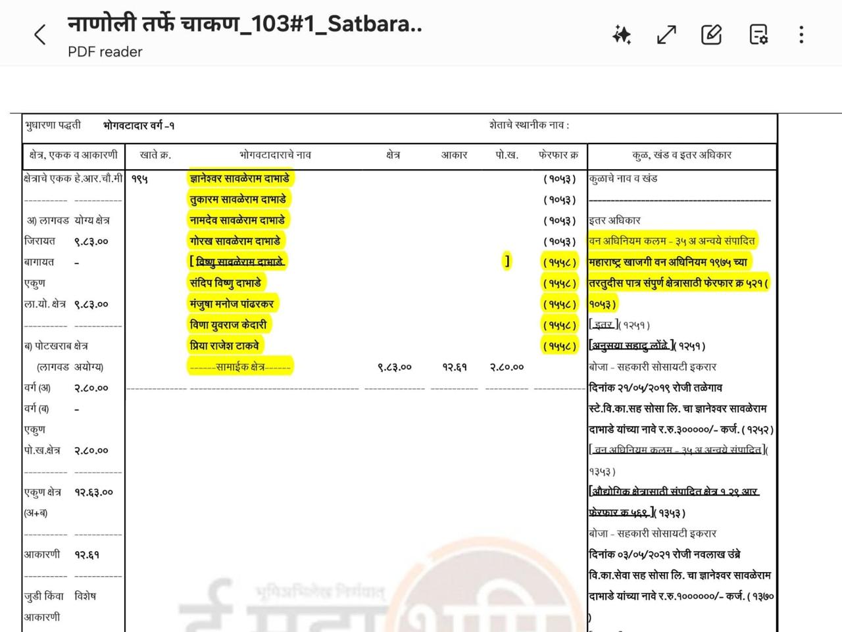The image size is (842, 632).
Task: Select the भोगवटादार वर्ग -१ text
Action: click(139, 125)
